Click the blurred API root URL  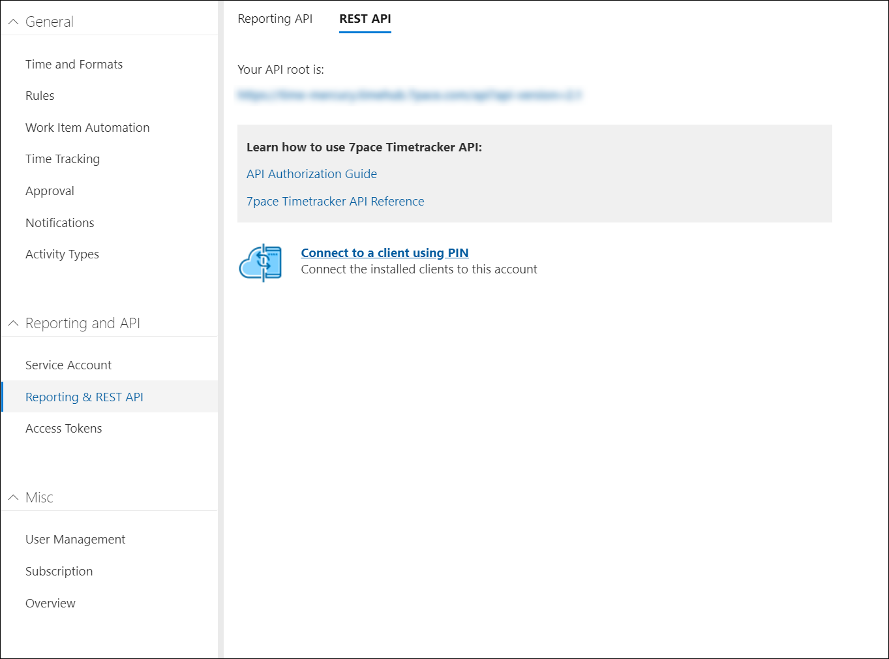point(410,95)
